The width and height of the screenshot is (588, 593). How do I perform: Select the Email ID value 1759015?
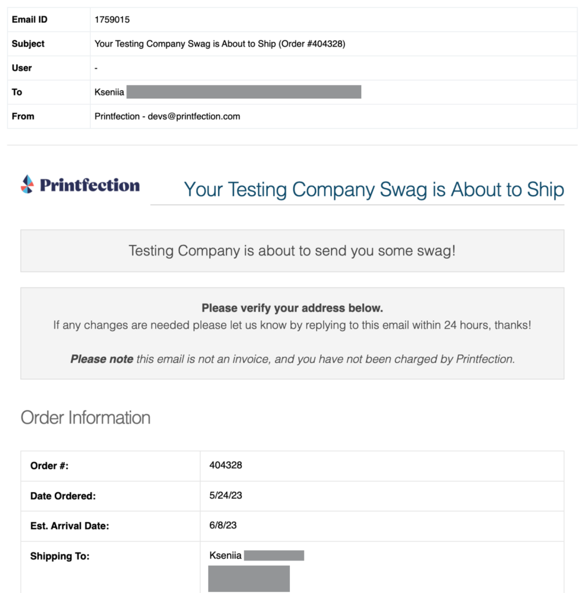[112, 20]
